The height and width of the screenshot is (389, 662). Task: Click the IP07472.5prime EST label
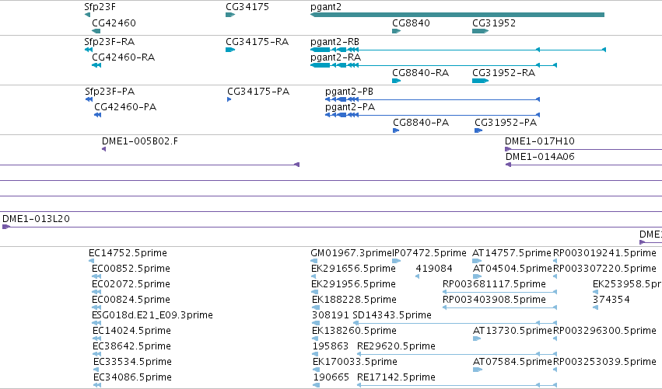(x=429, y=253)
